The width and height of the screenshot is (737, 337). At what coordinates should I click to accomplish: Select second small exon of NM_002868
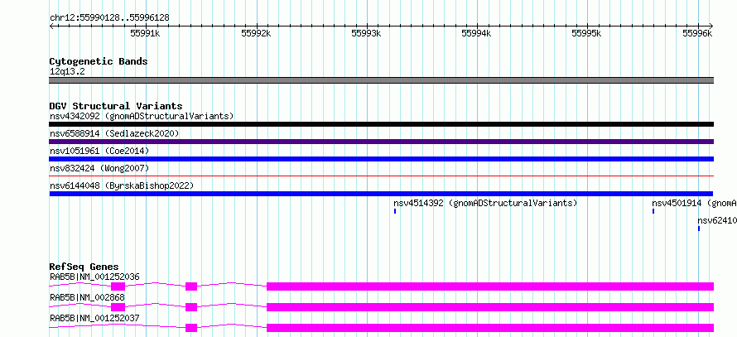[x=191, y=307]
